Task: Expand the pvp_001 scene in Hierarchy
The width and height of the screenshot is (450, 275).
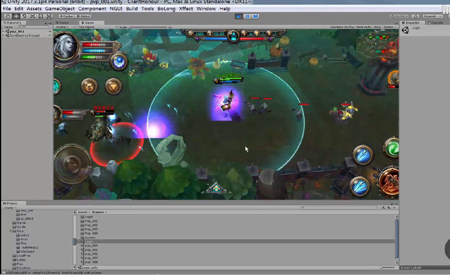Action: (3, 31)
